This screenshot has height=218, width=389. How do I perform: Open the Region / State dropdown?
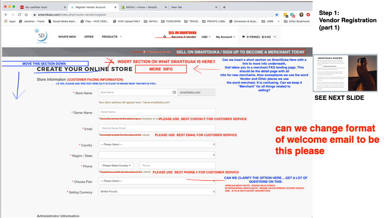pos(157,155)
